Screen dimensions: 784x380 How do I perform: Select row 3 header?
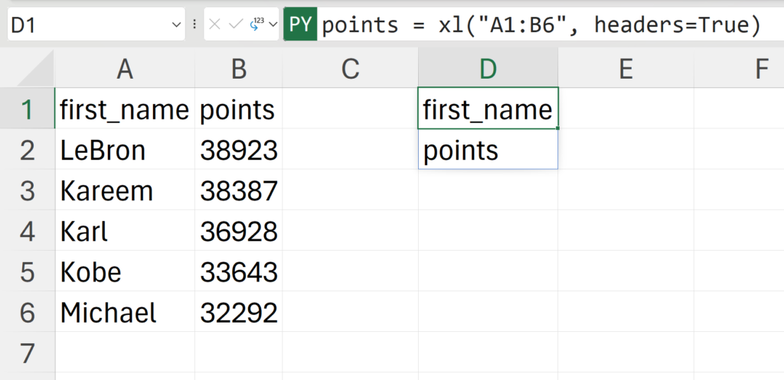28,190
